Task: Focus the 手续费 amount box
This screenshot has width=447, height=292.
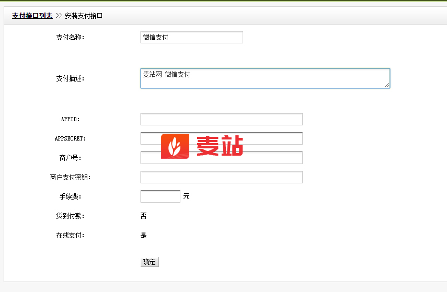Action: [160, 196]
